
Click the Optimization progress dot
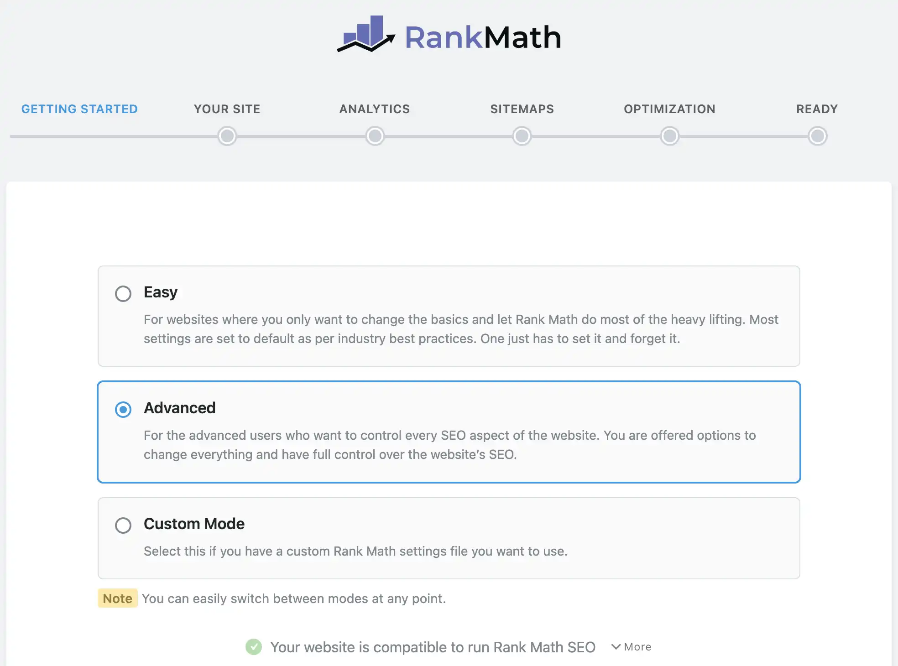point(670,136)
